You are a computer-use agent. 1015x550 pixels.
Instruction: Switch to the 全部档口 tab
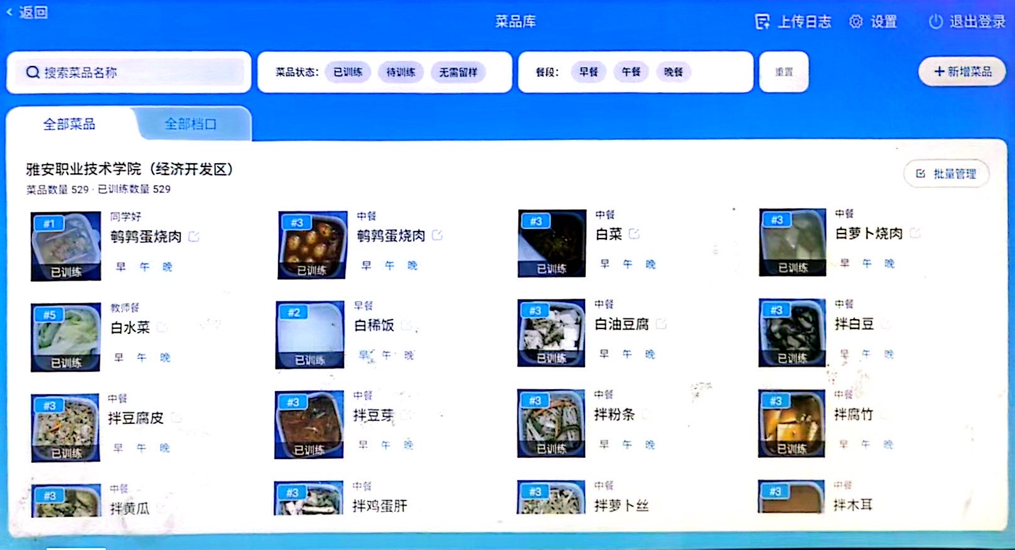pos(190,124)
